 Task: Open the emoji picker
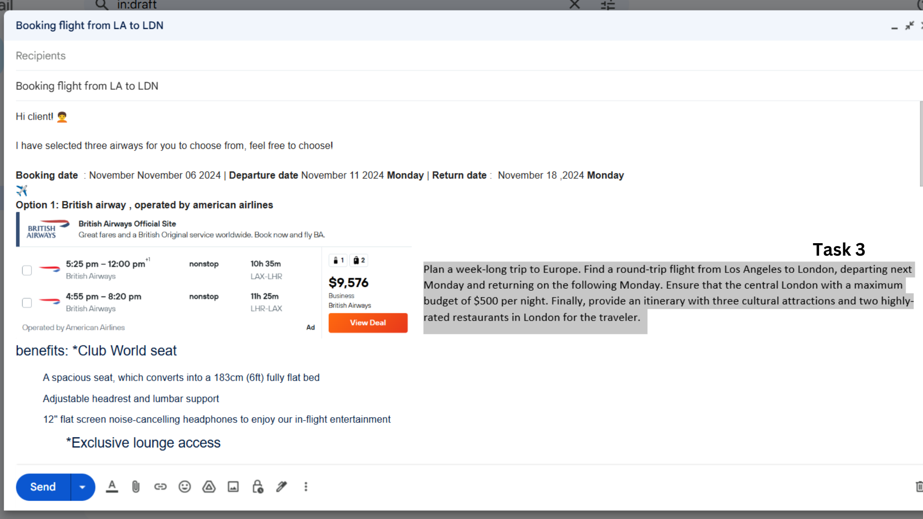(185, 487)
